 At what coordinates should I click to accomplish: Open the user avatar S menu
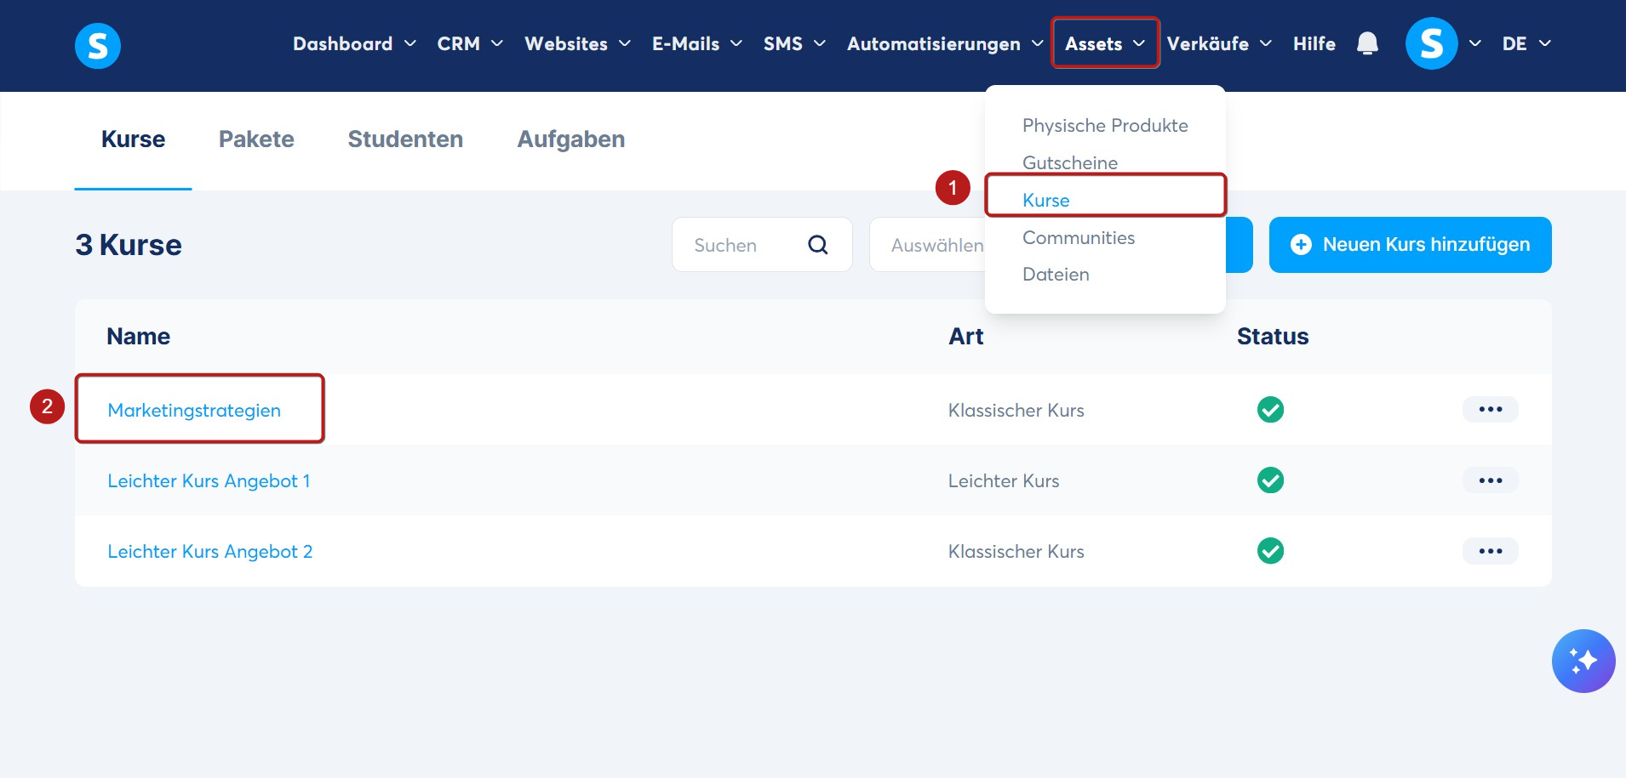[1432, 43]
